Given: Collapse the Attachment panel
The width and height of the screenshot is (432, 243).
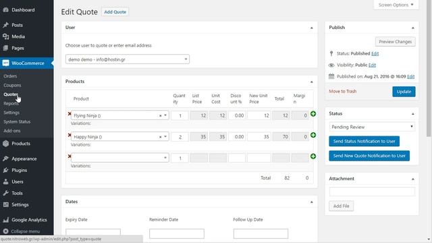Looking at the screenshot, I should click(412, 179).
